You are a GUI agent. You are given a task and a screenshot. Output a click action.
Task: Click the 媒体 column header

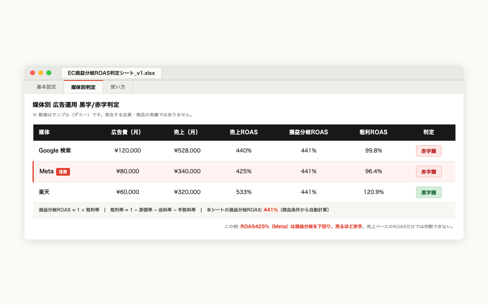pyautogui.click(x=44, y=132)
